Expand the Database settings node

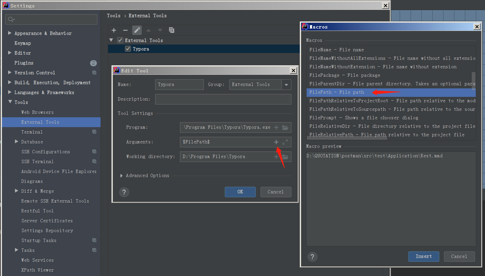point(16,141)
